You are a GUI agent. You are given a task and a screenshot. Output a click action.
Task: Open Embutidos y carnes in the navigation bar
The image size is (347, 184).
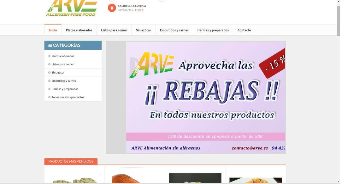point(174,30)
